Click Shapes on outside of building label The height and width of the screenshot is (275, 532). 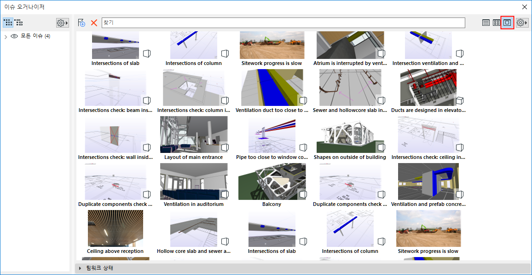pos(350,157)
